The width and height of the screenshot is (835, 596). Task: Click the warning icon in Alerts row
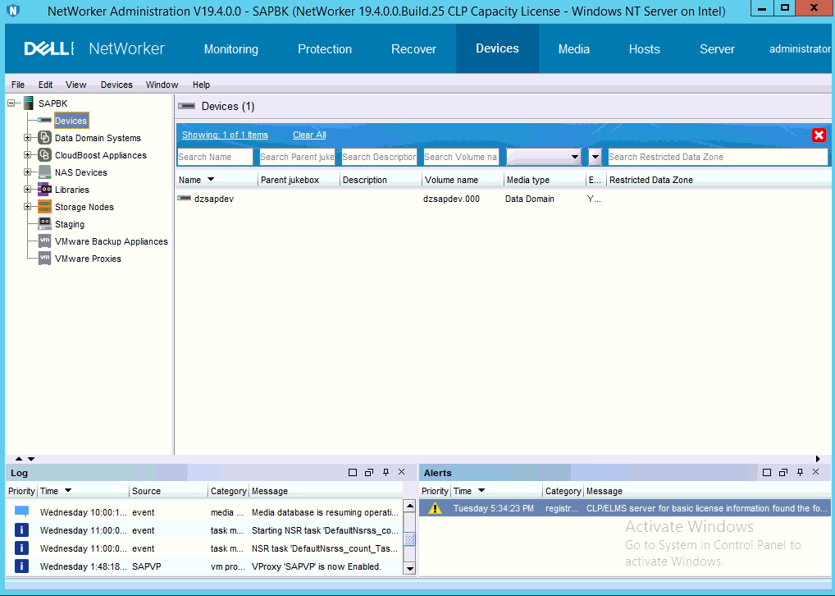pos(436,508)
